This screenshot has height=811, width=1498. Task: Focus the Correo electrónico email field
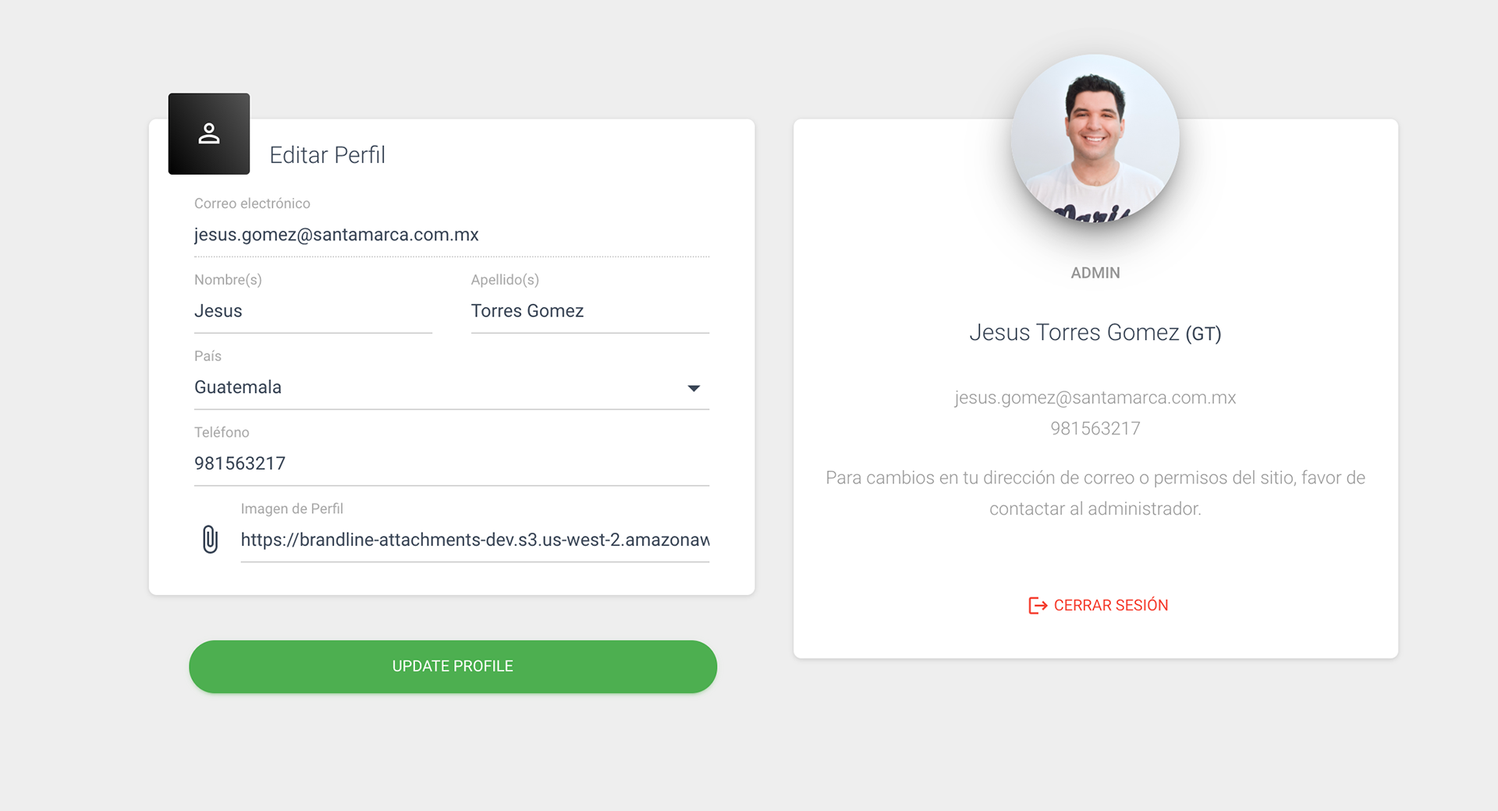[452, 235]
